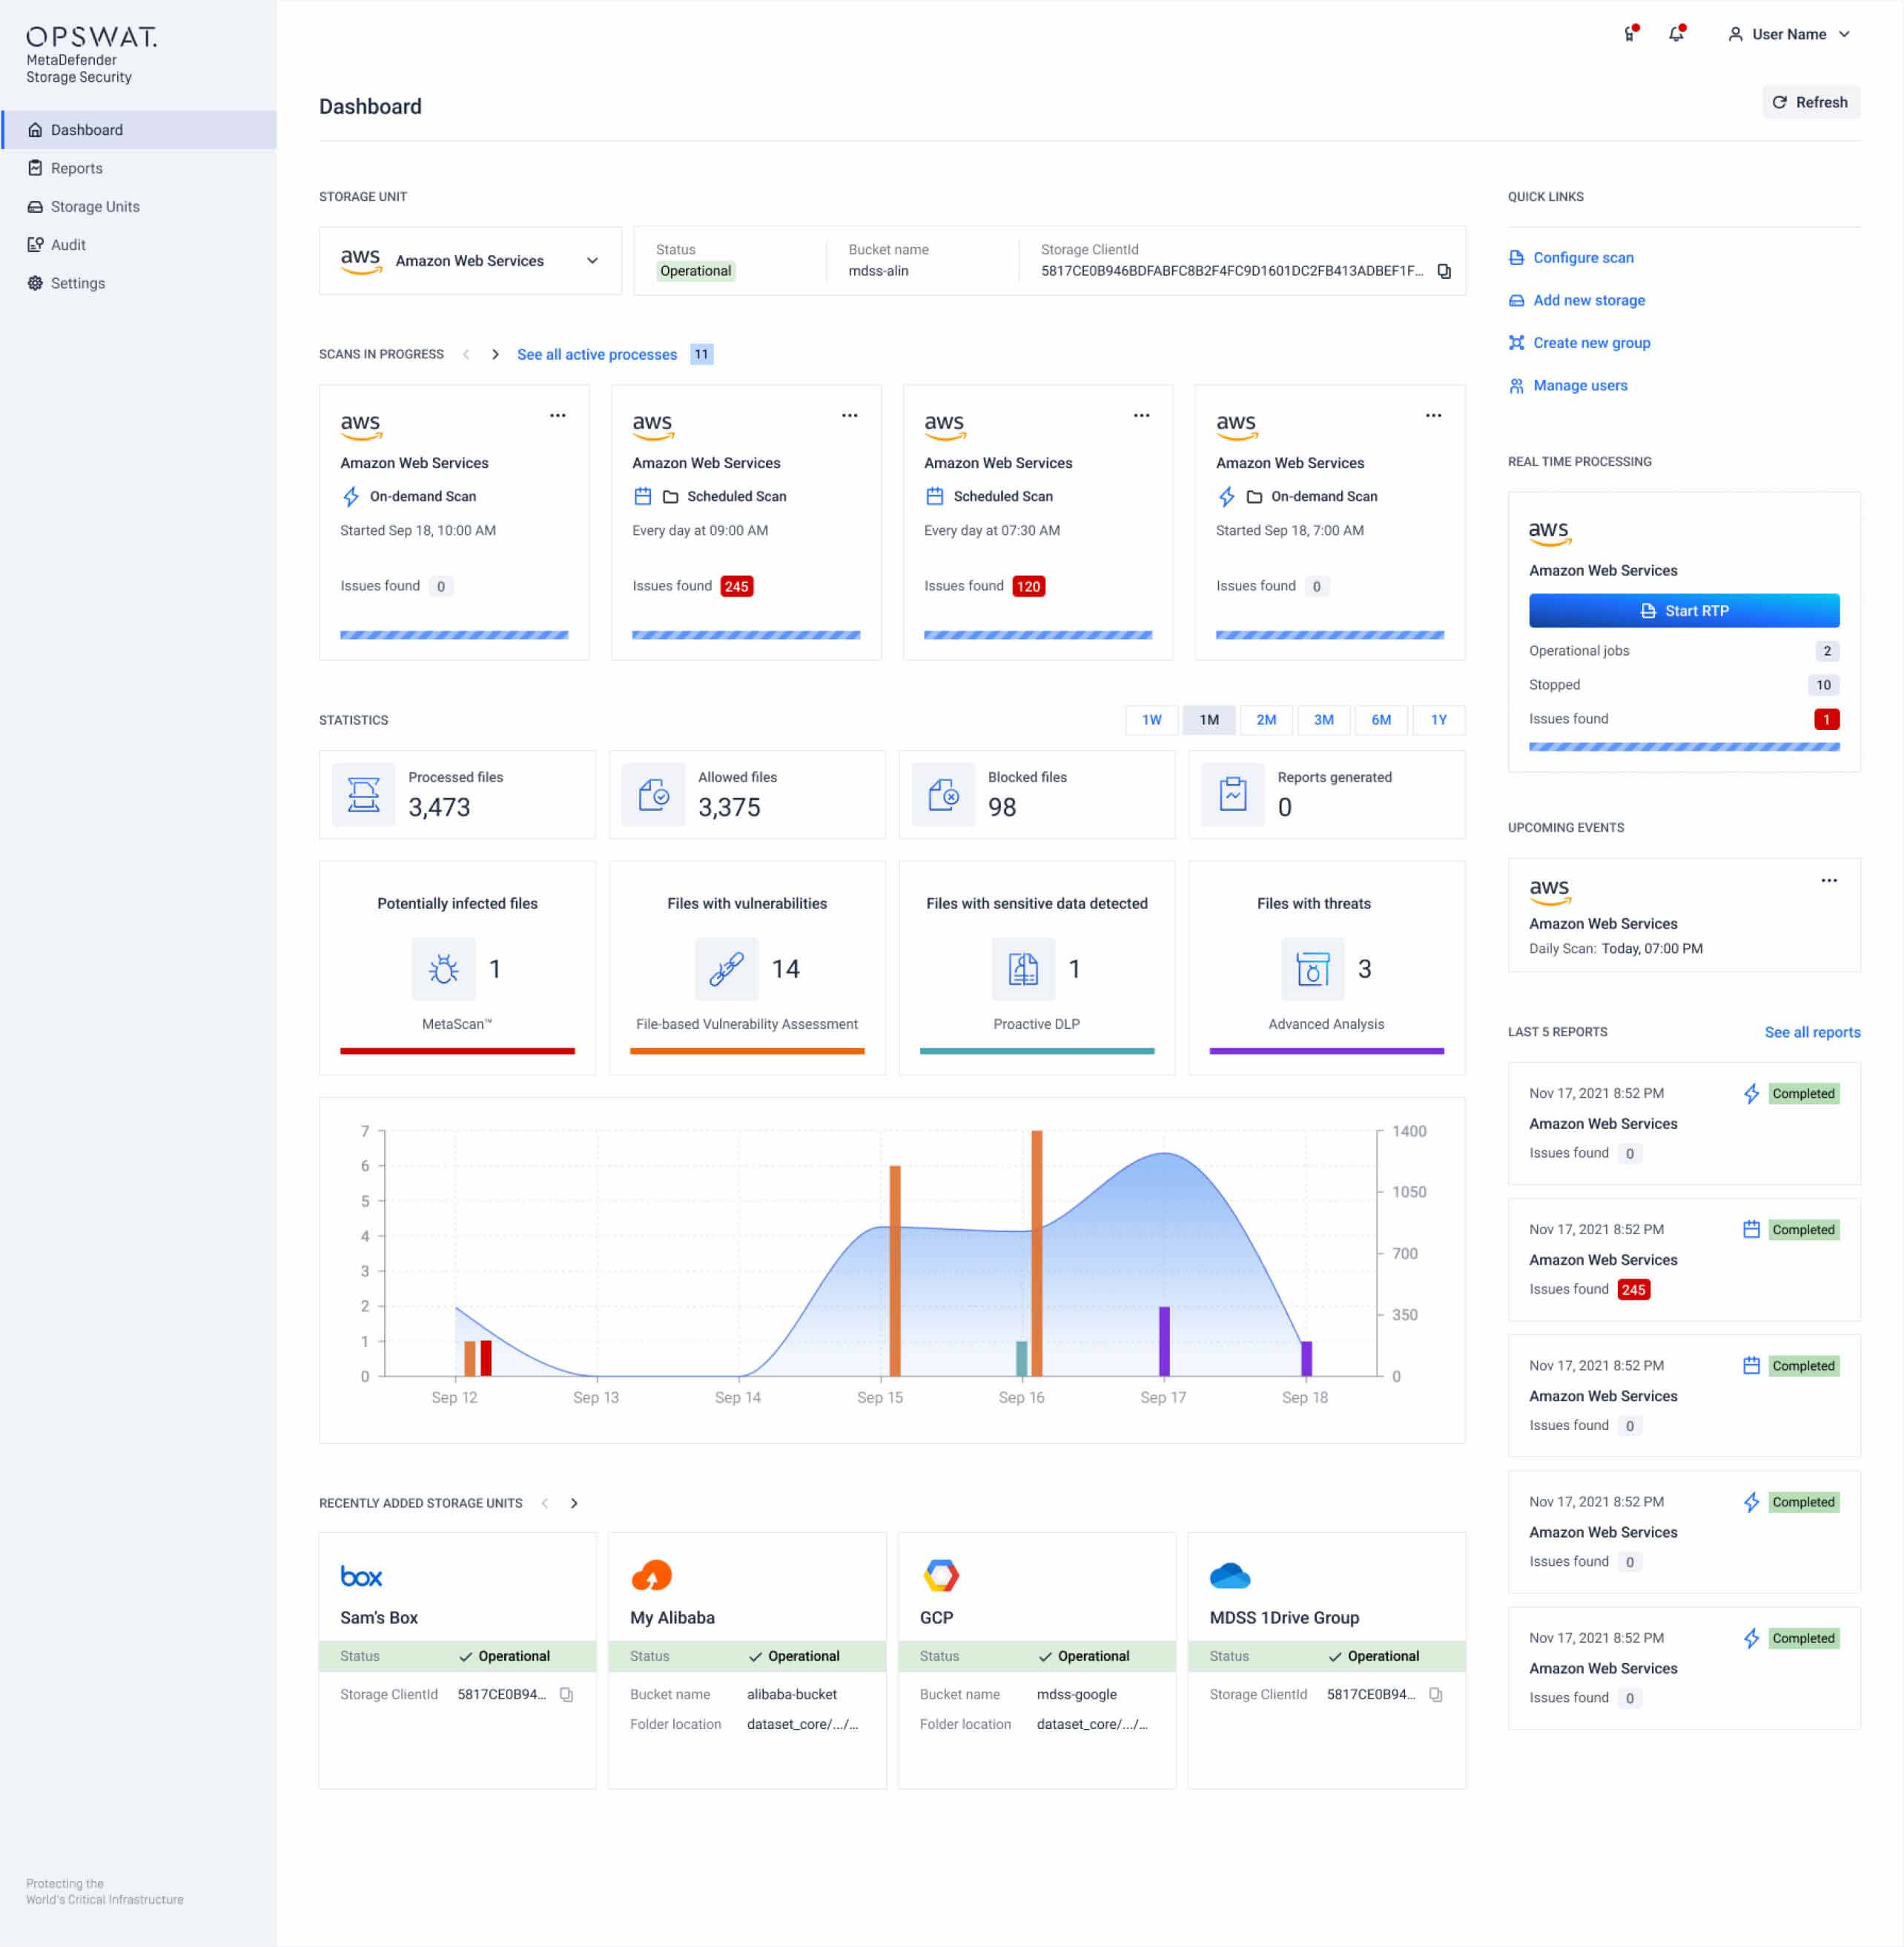Advance recently added storage units with the right arrow
1904x1947 pixels.
(x=575, y=1502)
